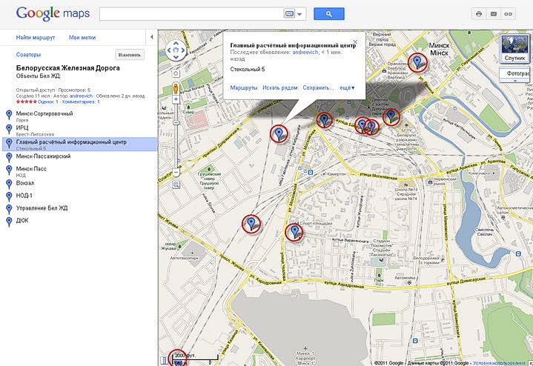Open the Комментариев: 1 link
The image size is (533, 366).
point(80,102)
